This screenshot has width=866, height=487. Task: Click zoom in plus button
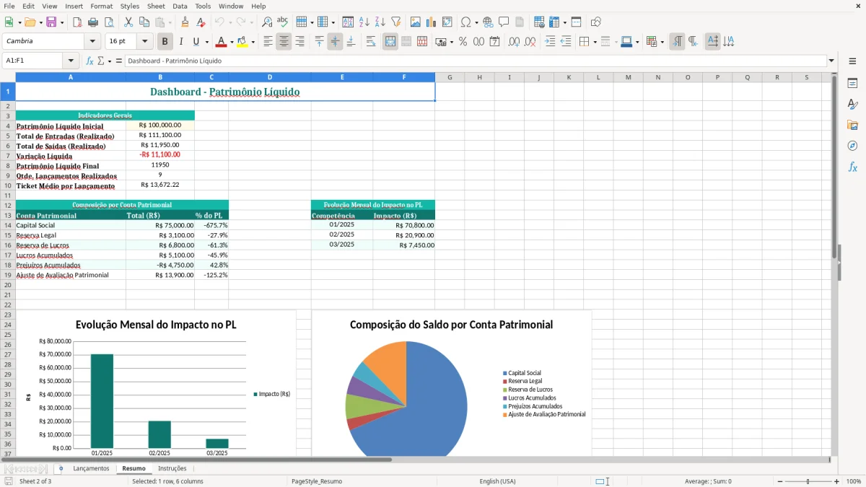point(836,481)
